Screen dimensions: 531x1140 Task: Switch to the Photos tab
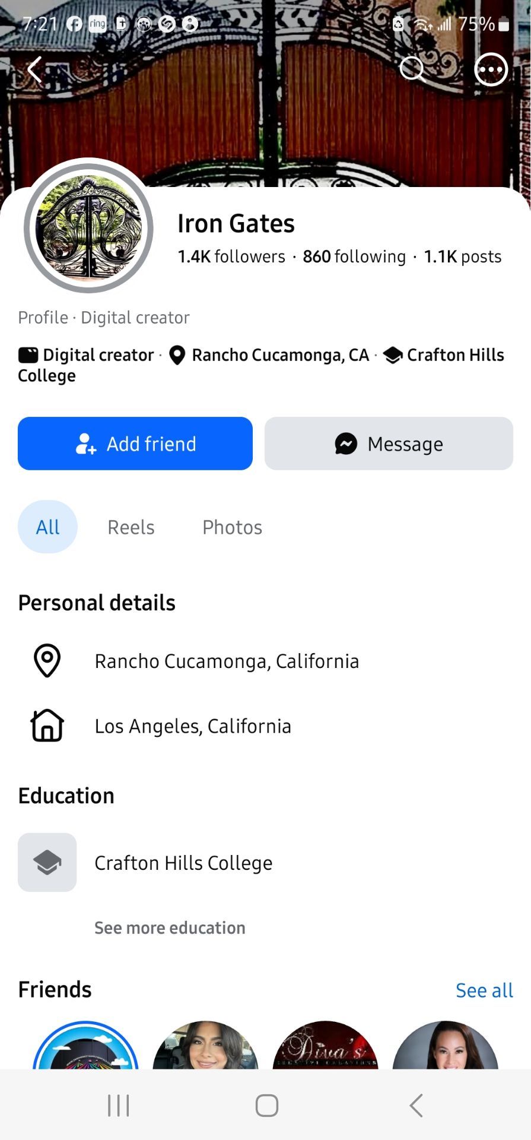coord(232,527)
